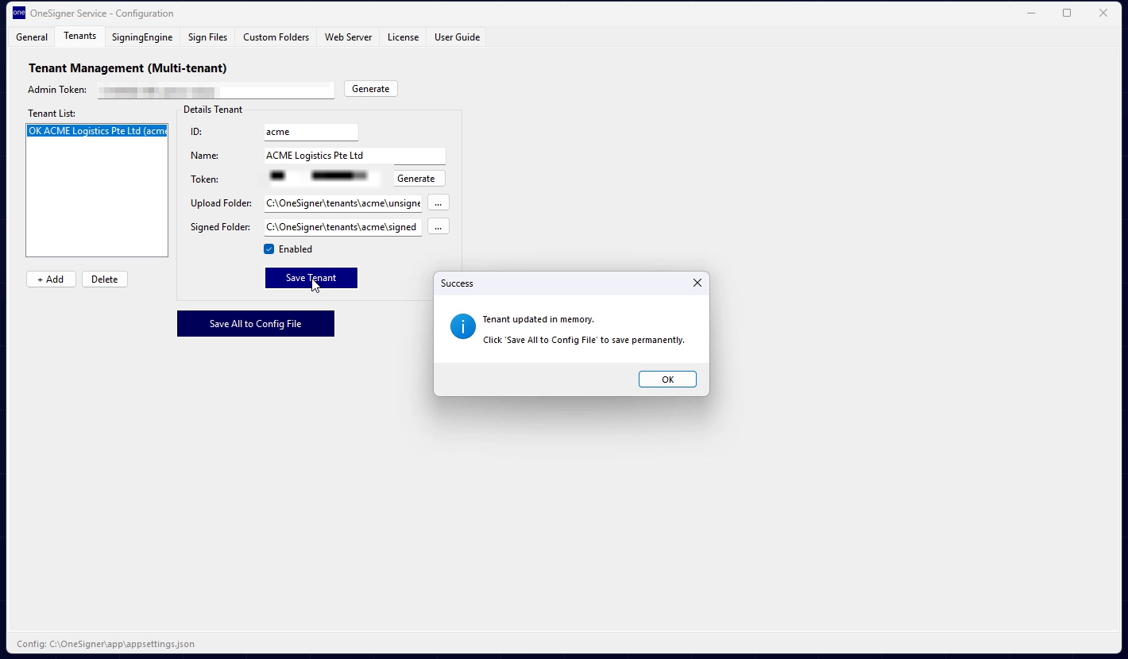Click the 'Tenant updated in memory.' message

point(539,319)
